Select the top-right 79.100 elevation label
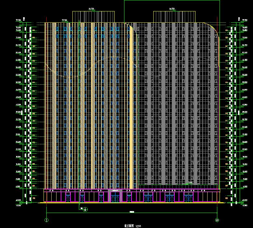Screen dimensions: 253x228 (243, 20)
